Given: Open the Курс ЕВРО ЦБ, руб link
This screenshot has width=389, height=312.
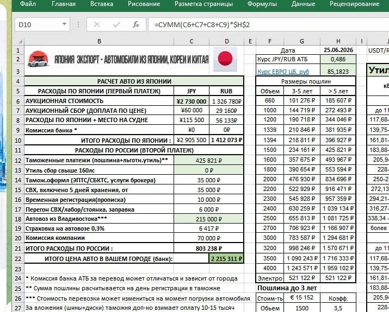Looking at the screenshot, I should (x=283, y=72).
